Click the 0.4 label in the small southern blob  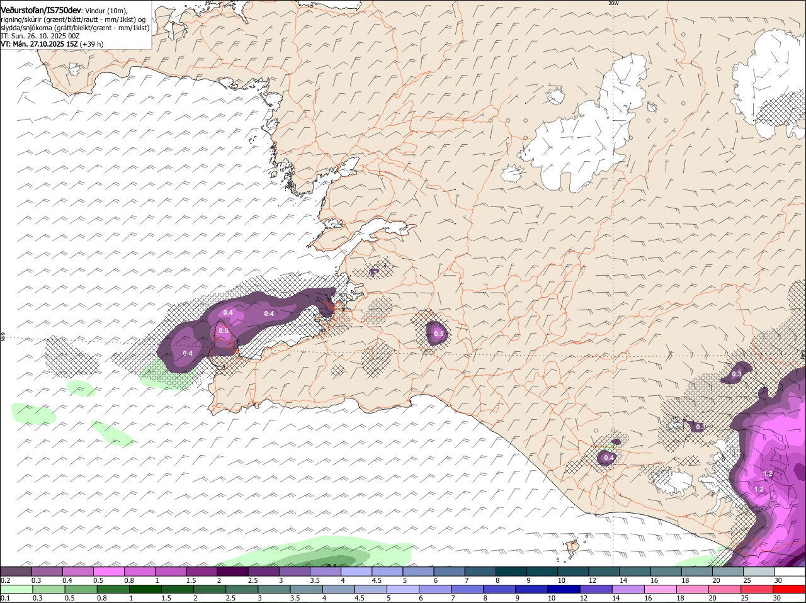click(609, 458)
